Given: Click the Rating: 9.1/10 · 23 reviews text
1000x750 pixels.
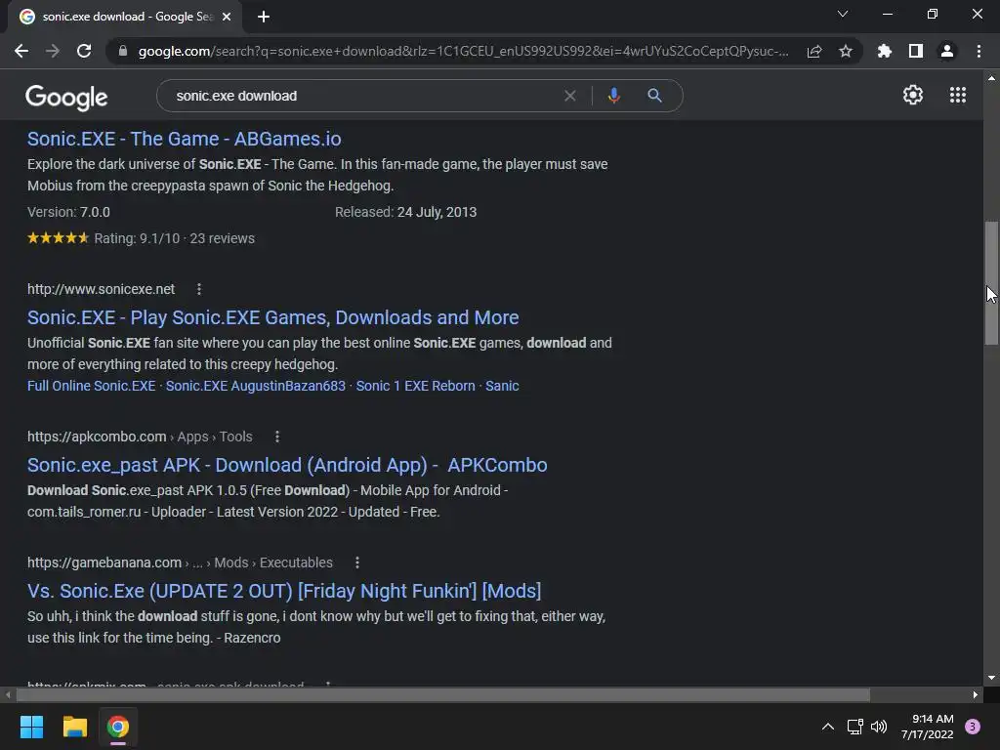Looking at the screenshot, I should click(x=174, y=238).
